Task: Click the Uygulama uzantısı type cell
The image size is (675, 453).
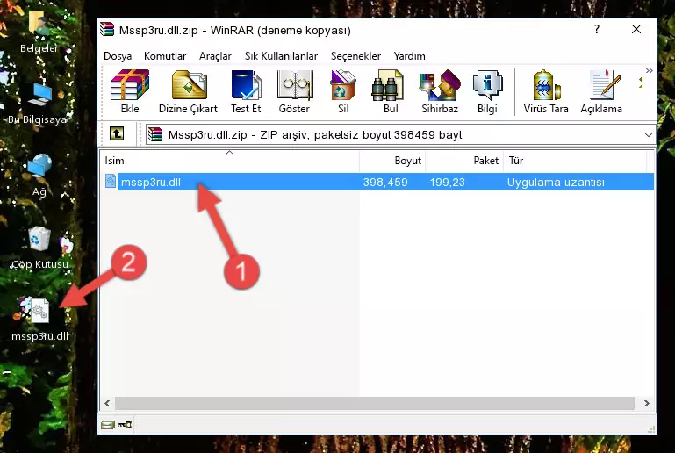Action: pyautogui.click(x=556, y=182)
